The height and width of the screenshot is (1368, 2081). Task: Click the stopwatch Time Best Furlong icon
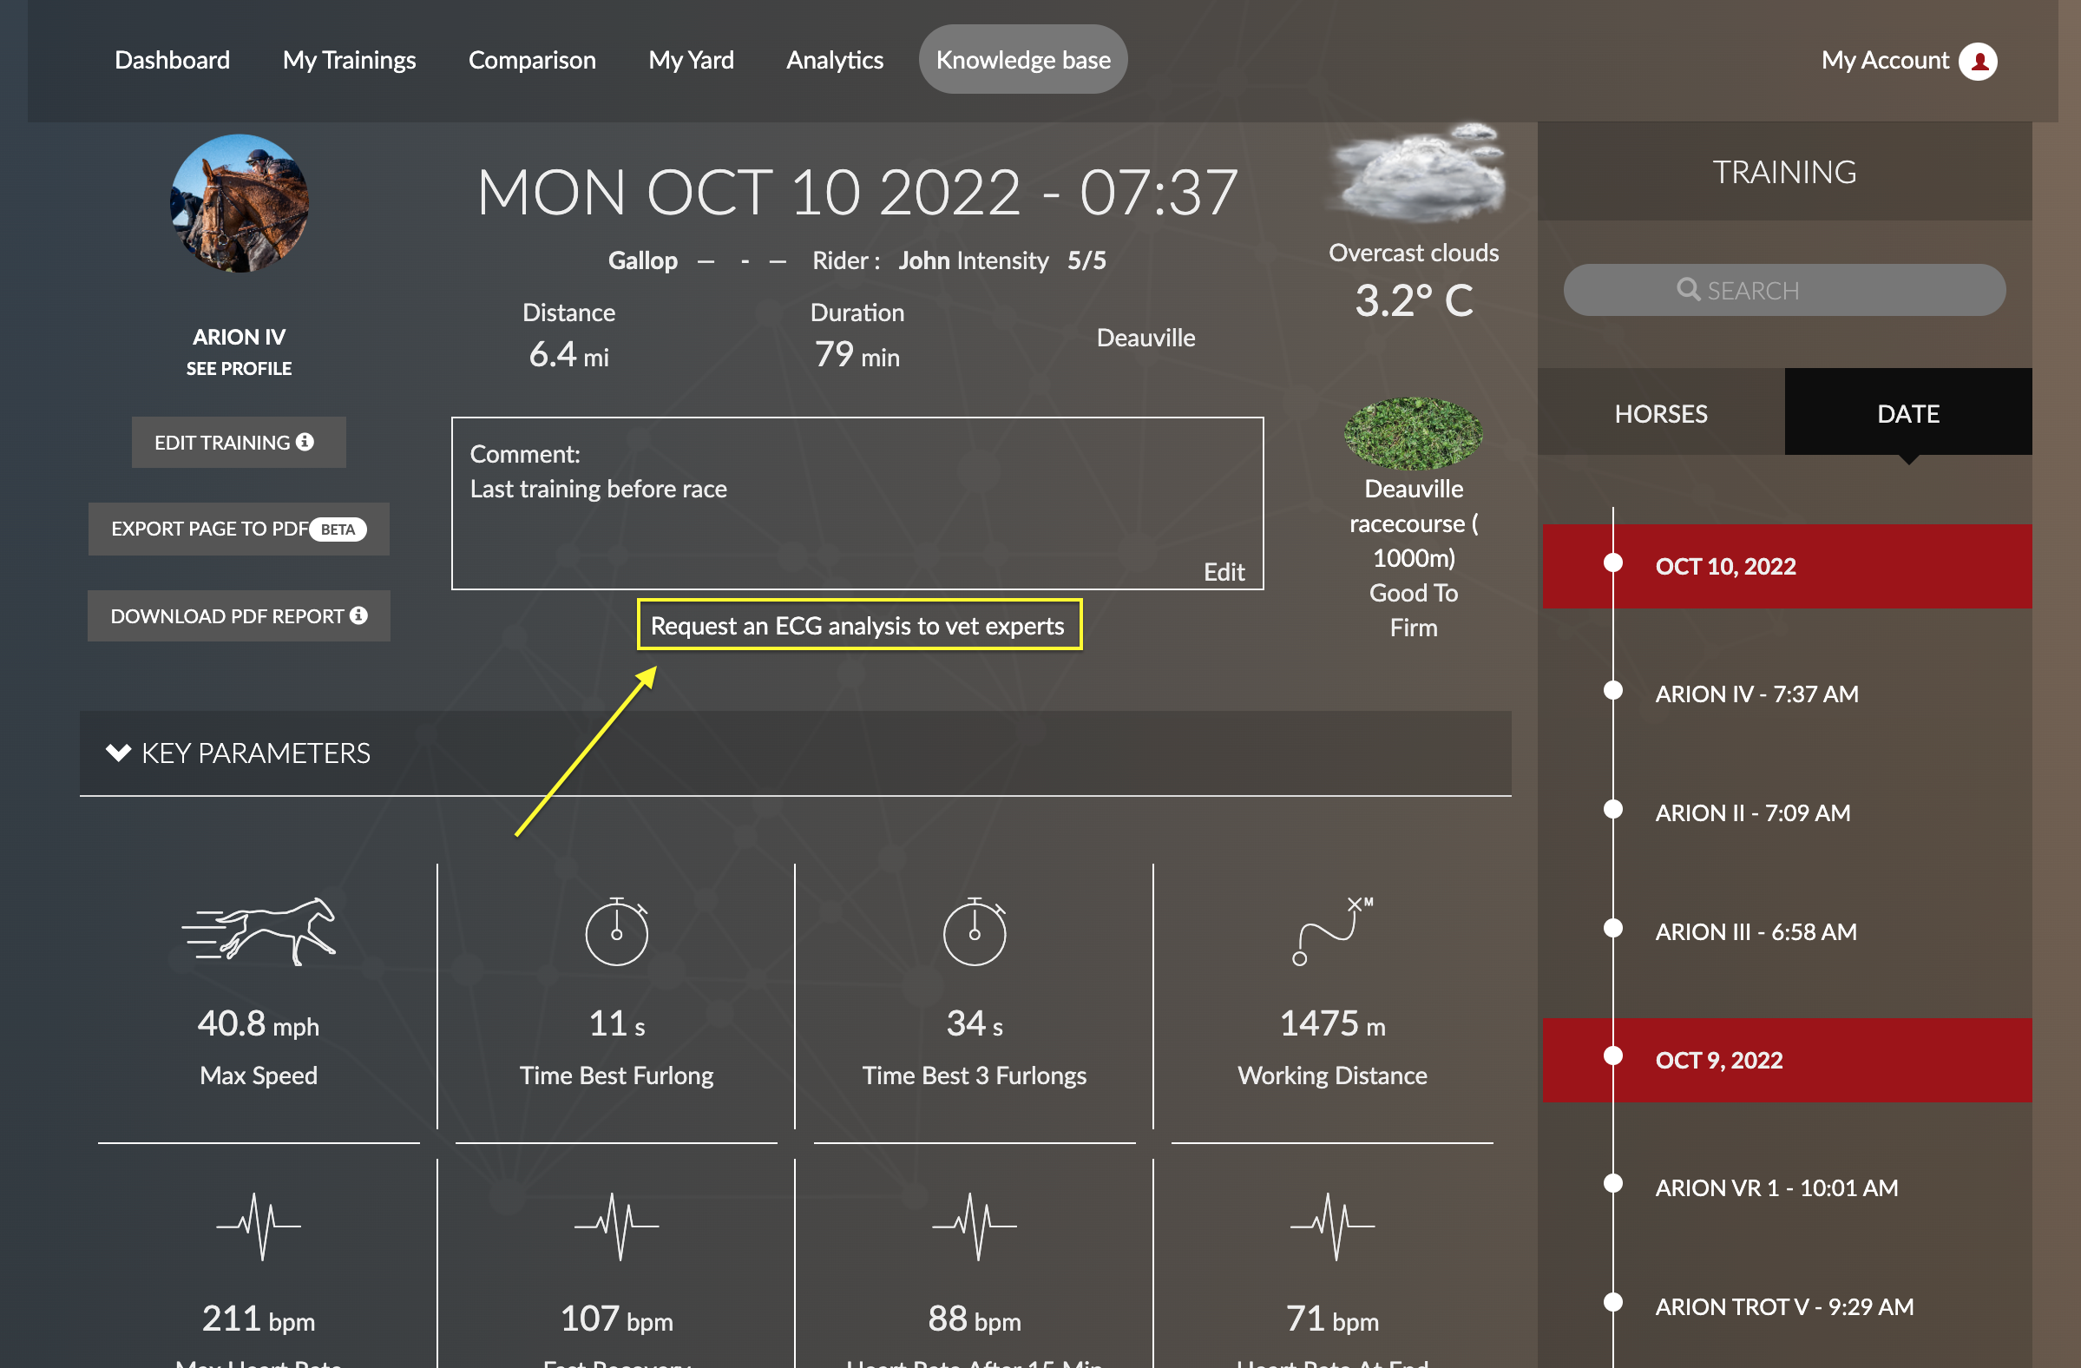[616, 931]
